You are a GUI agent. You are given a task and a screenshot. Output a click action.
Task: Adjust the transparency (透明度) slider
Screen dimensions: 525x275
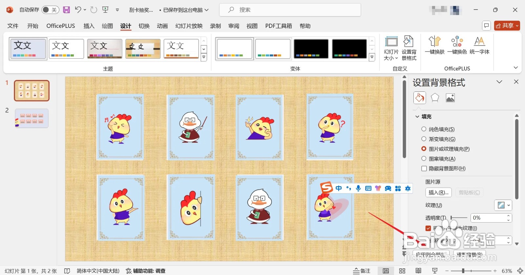coord(459,218)
